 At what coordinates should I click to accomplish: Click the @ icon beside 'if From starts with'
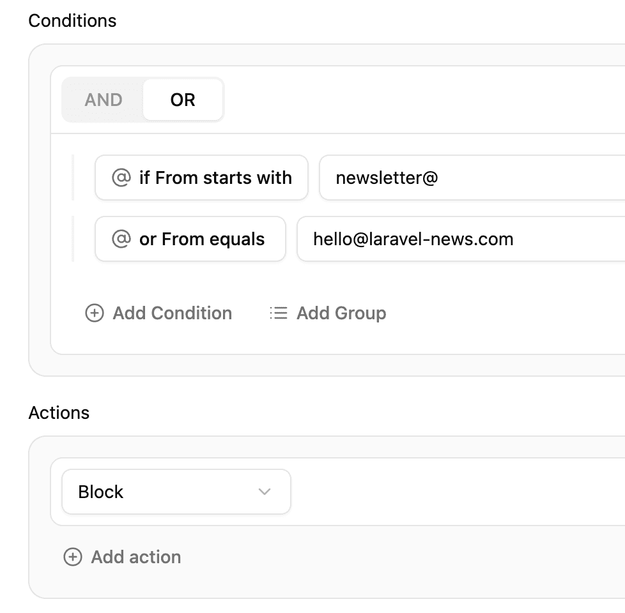121,178
